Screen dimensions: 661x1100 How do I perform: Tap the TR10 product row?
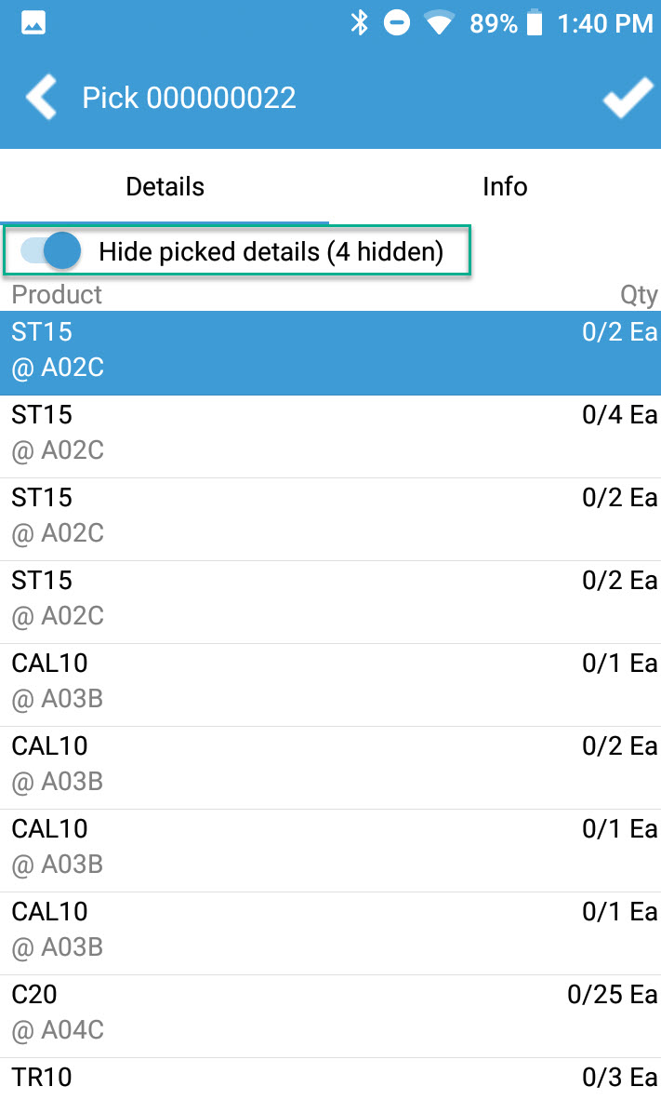point(330,1079)
